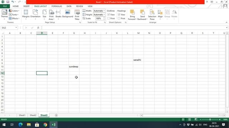The width and height of the screenshot is (229, 128).
Task: Switch to the REVIEW tab
Action: click(79, 6)
